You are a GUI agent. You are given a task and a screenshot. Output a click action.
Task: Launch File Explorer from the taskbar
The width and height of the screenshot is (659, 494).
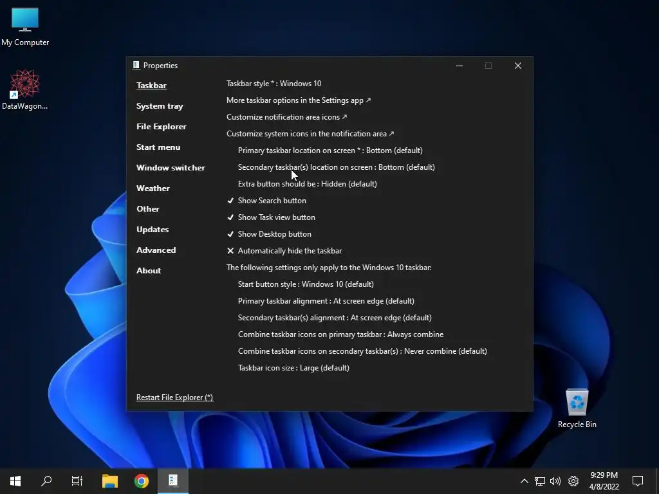pyautogui.click(x=110, y=480)
